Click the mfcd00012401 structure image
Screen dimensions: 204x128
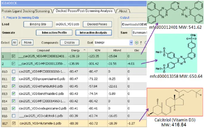click(175, 12)
